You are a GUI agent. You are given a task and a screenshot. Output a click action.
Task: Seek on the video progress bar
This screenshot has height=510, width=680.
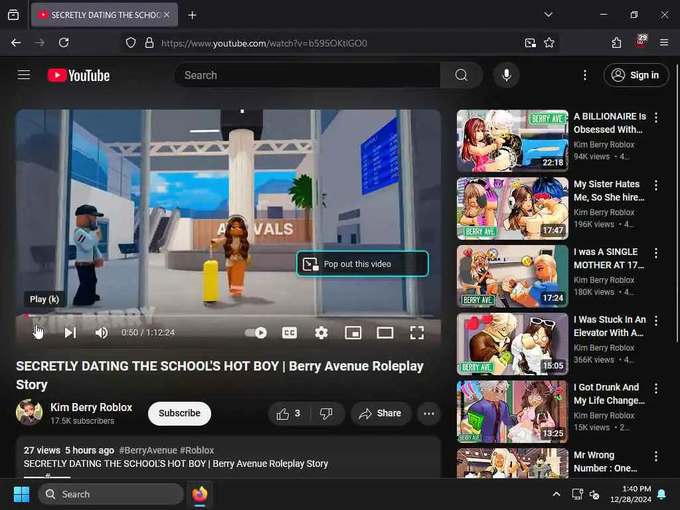click(x=228, y=315)
